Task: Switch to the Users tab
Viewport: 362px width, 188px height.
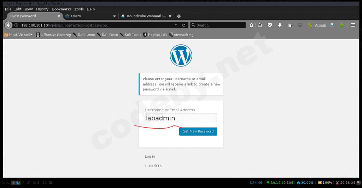Action: point(90,16)
